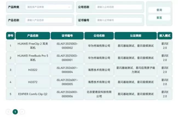Select the Hi3322 product cell
This screenshot has width=178, height=119.
pos(33,70)
